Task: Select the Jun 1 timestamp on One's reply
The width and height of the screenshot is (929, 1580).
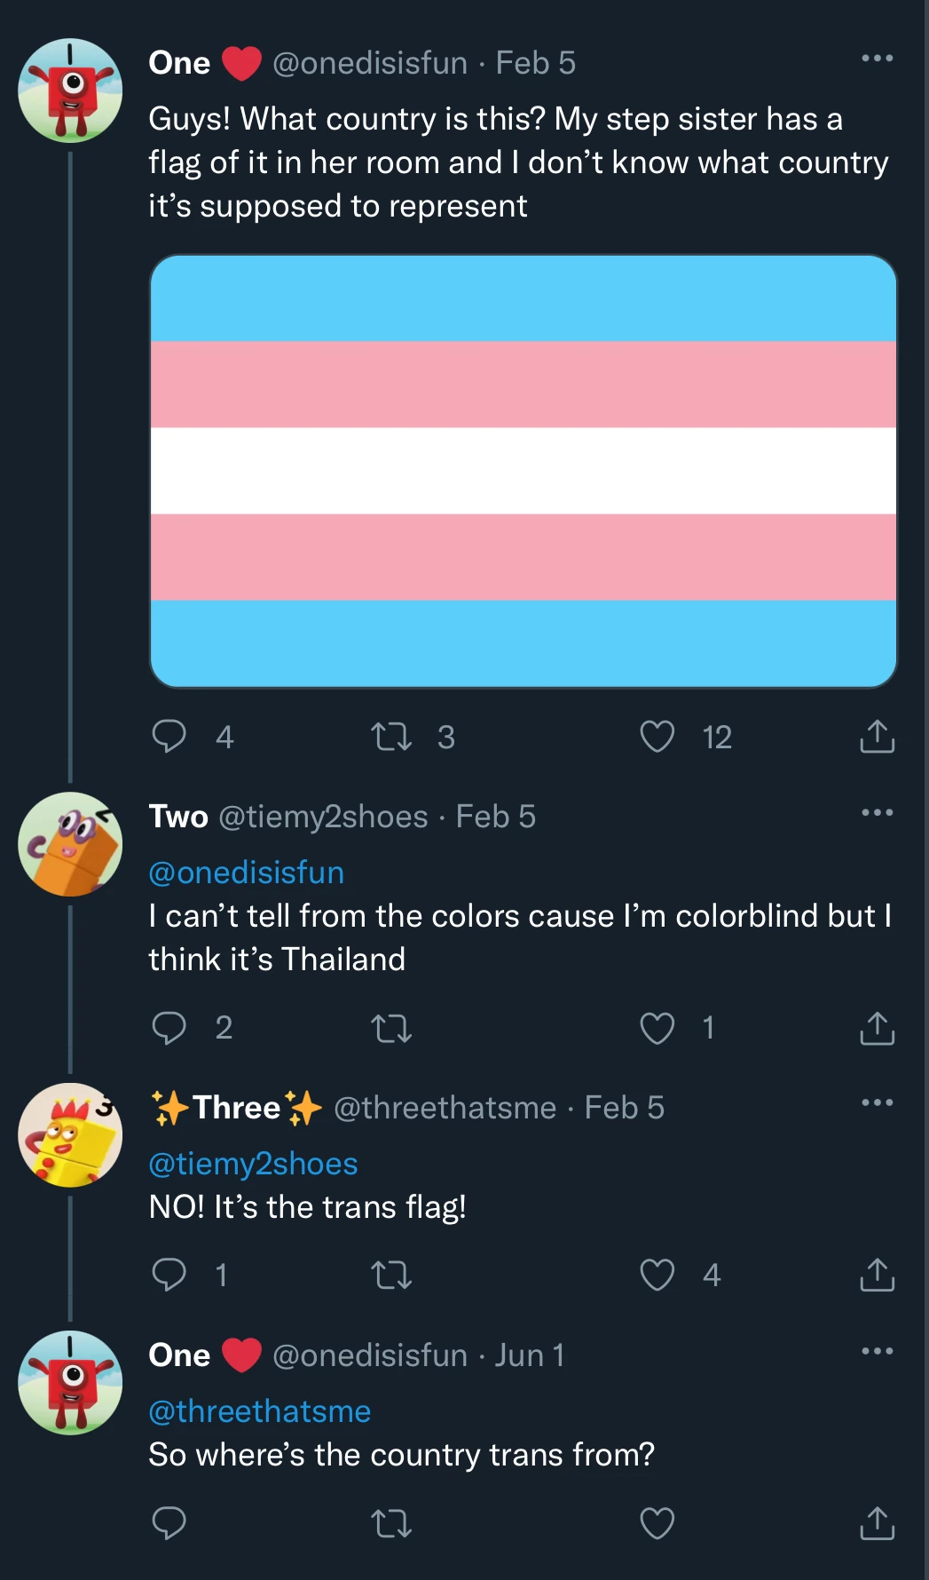Action: pyautogui.click(x=530, y=1355)
